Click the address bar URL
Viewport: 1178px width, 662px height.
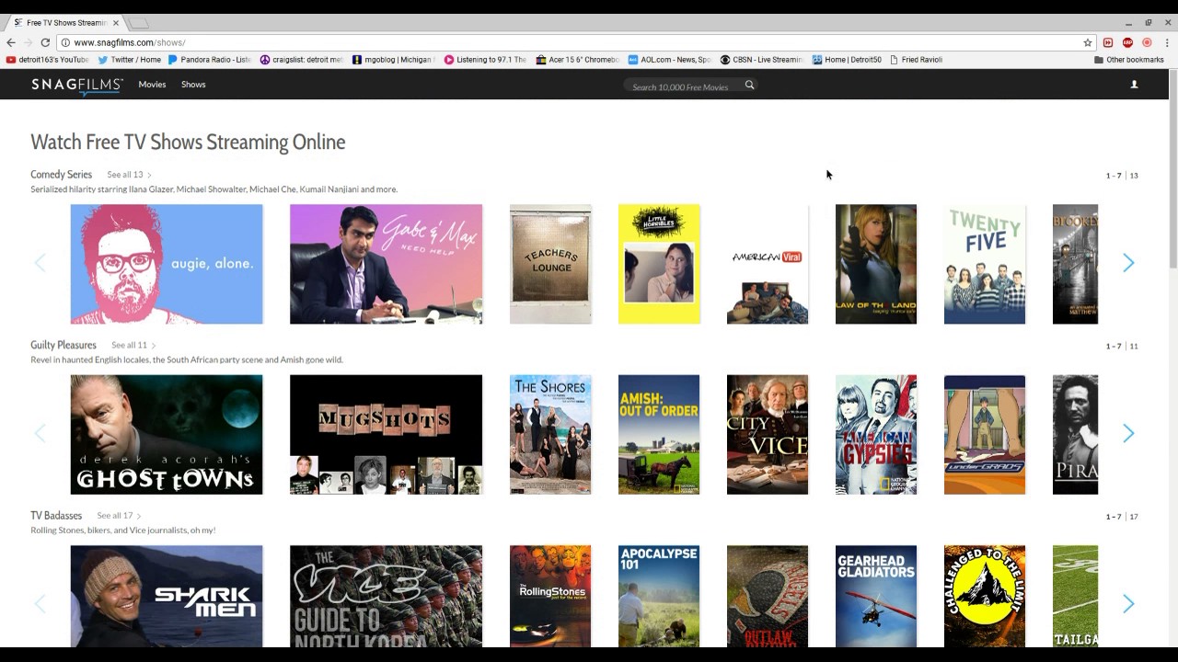(129, 42)
